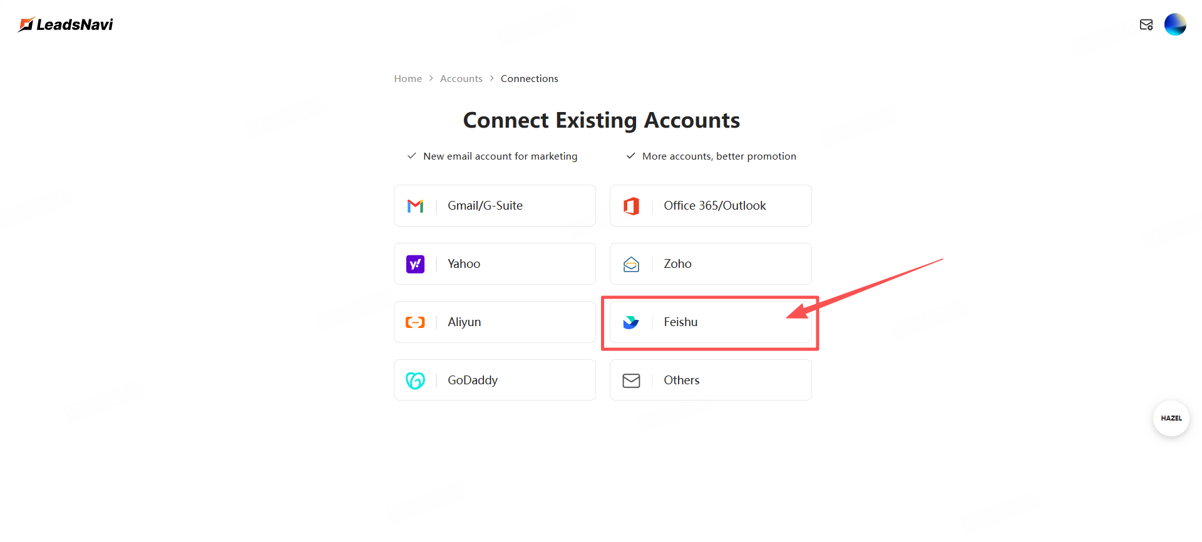Navigate to Accounts breadcrumb
The image size is (1202, 542).
pos(461,79)
